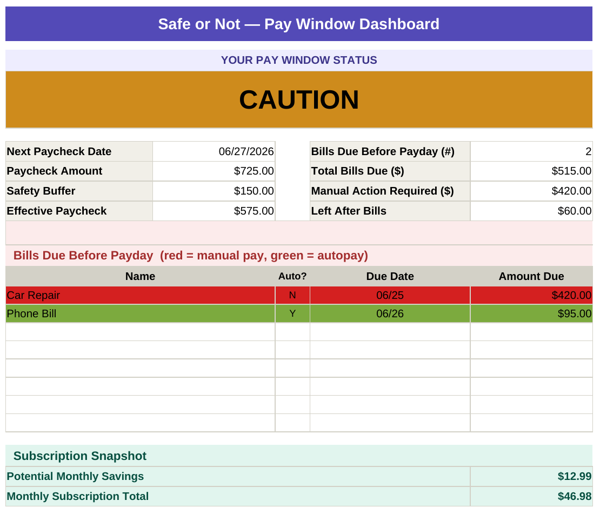600x514 pixels.
Task: Click the red 'Bills Due Before Payday' section heading
Action: (x=299, y=256)
